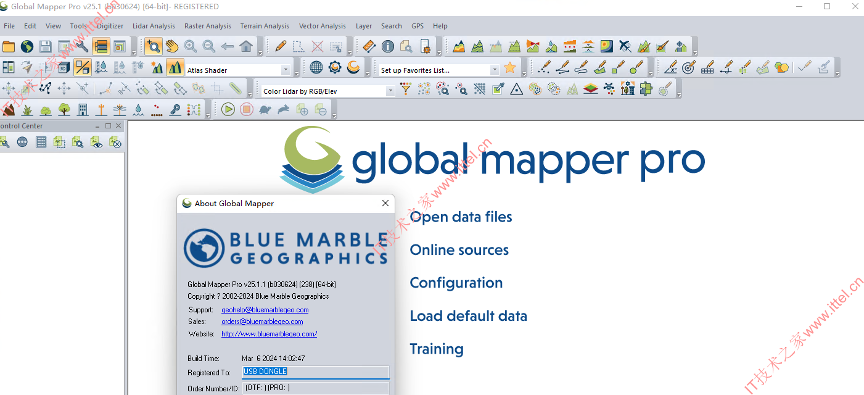
Task: Click the Order Number/ID field
Action: (316, 388)
